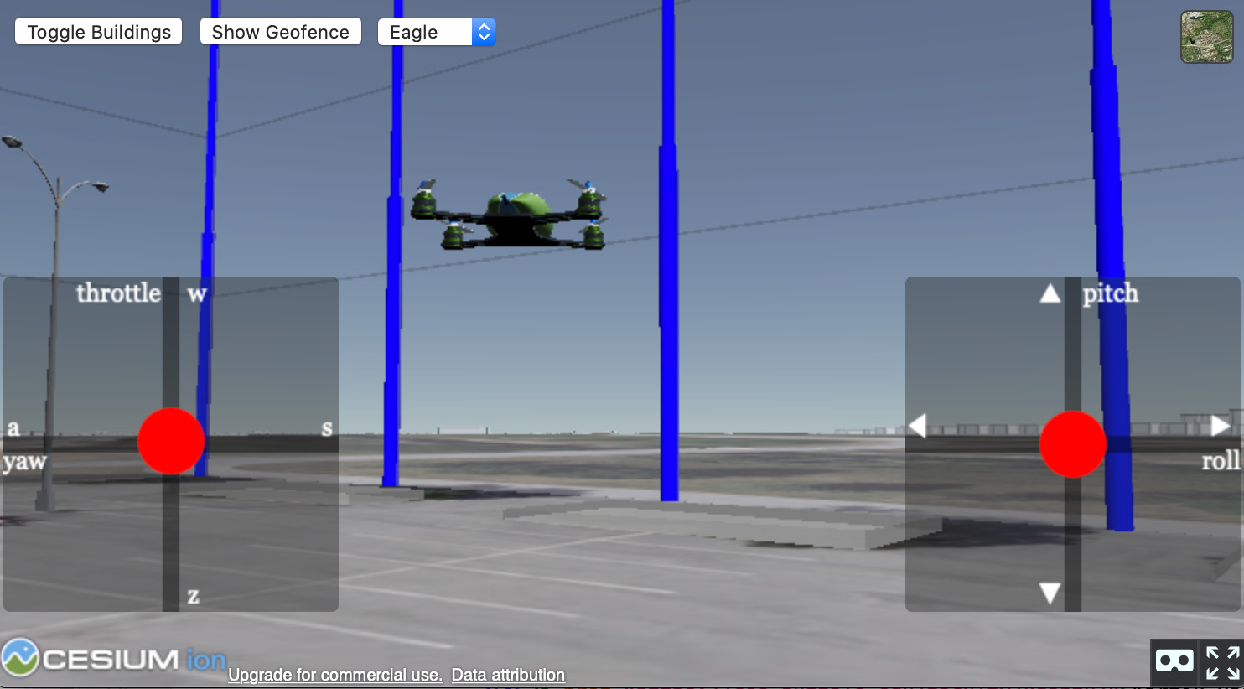The image size is (1244, 689).
Task: Click the 'w' throttle up label
Action: (x=197, y=293)
